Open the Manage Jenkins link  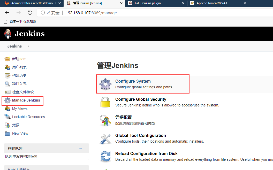(26, 101)
